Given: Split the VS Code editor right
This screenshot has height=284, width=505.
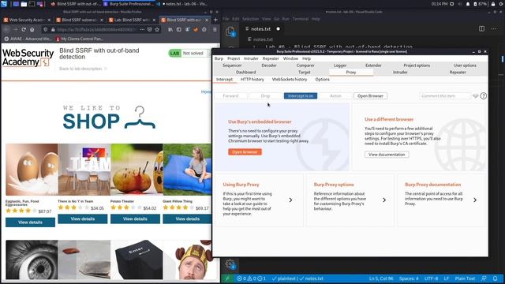Looking at the screenshot, I should pos(481,28).
